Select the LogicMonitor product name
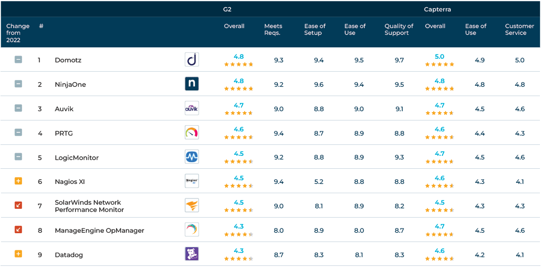The image size is (542, 268). pyautogui.click(x=77, y=157)
